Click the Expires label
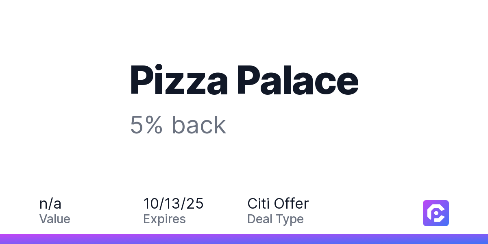This screenshot has height=244, width=488. (164, 219)
